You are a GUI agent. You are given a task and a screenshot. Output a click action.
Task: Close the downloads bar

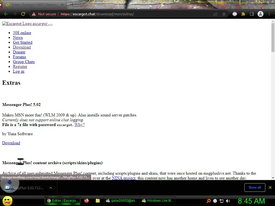coord(270,187)
